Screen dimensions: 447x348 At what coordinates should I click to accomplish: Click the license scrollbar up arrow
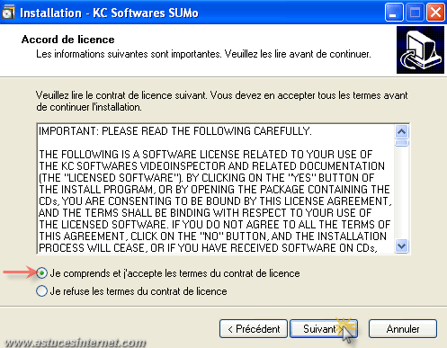point(402,131)
